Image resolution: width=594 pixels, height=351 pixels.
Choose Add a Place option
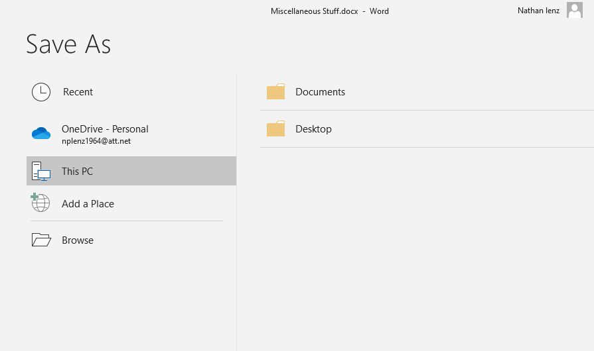click(131, 204)
